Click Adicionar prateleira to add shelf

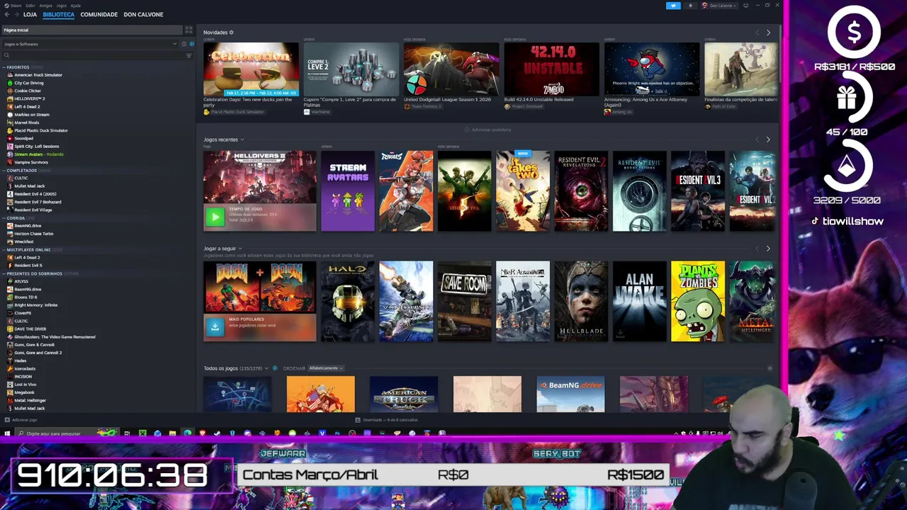(488, 130)
